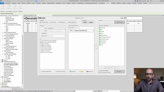Click Sheets (all) icon in Project Browser
The width and height of the screenshot is (164, 92).
pos(3,77)
